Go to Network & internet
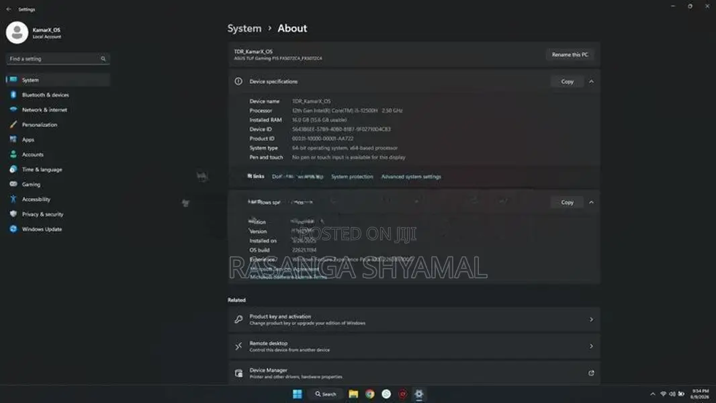Image resolution: width=716 pixels, height=403 pixels. (x=58, y=109)
